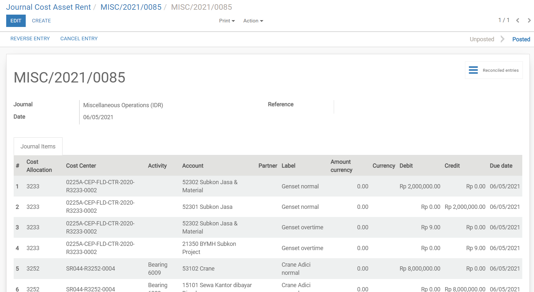Screen dimensions: 534x292
Task: Click the 21350 BYMH Subkon Project row
Action: 209,248
